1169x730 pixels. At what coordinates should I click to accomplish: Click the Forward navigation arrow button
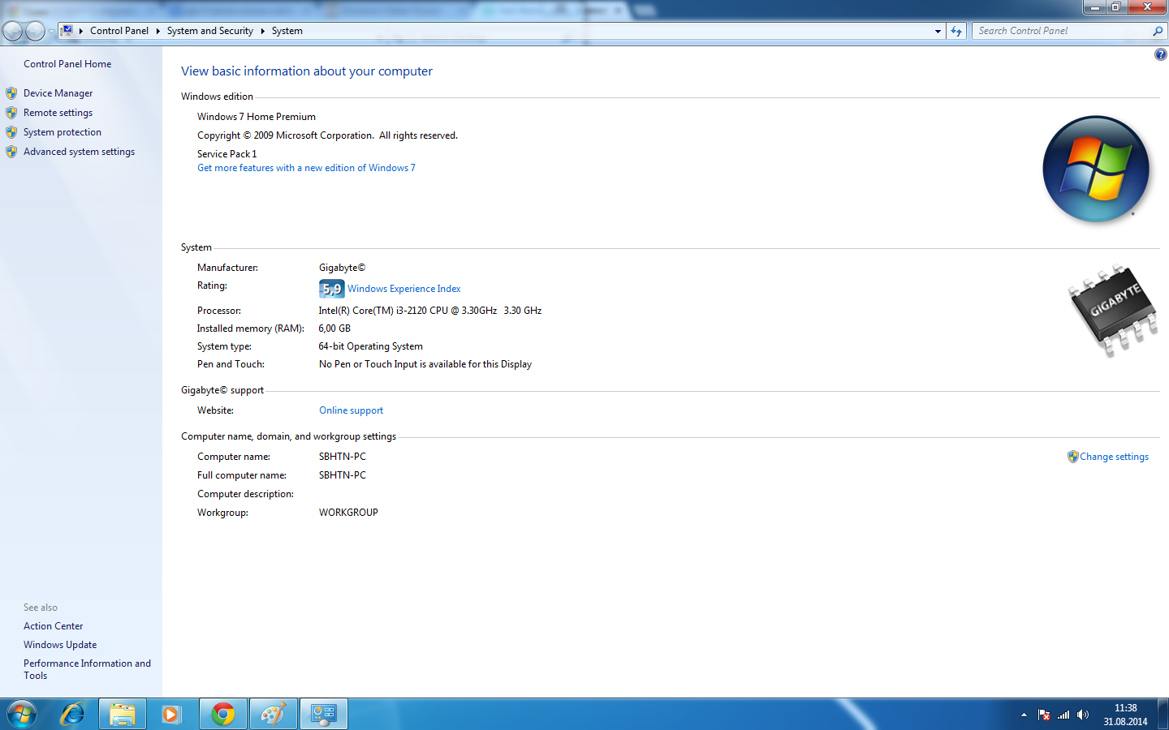[x=35, y=31]
